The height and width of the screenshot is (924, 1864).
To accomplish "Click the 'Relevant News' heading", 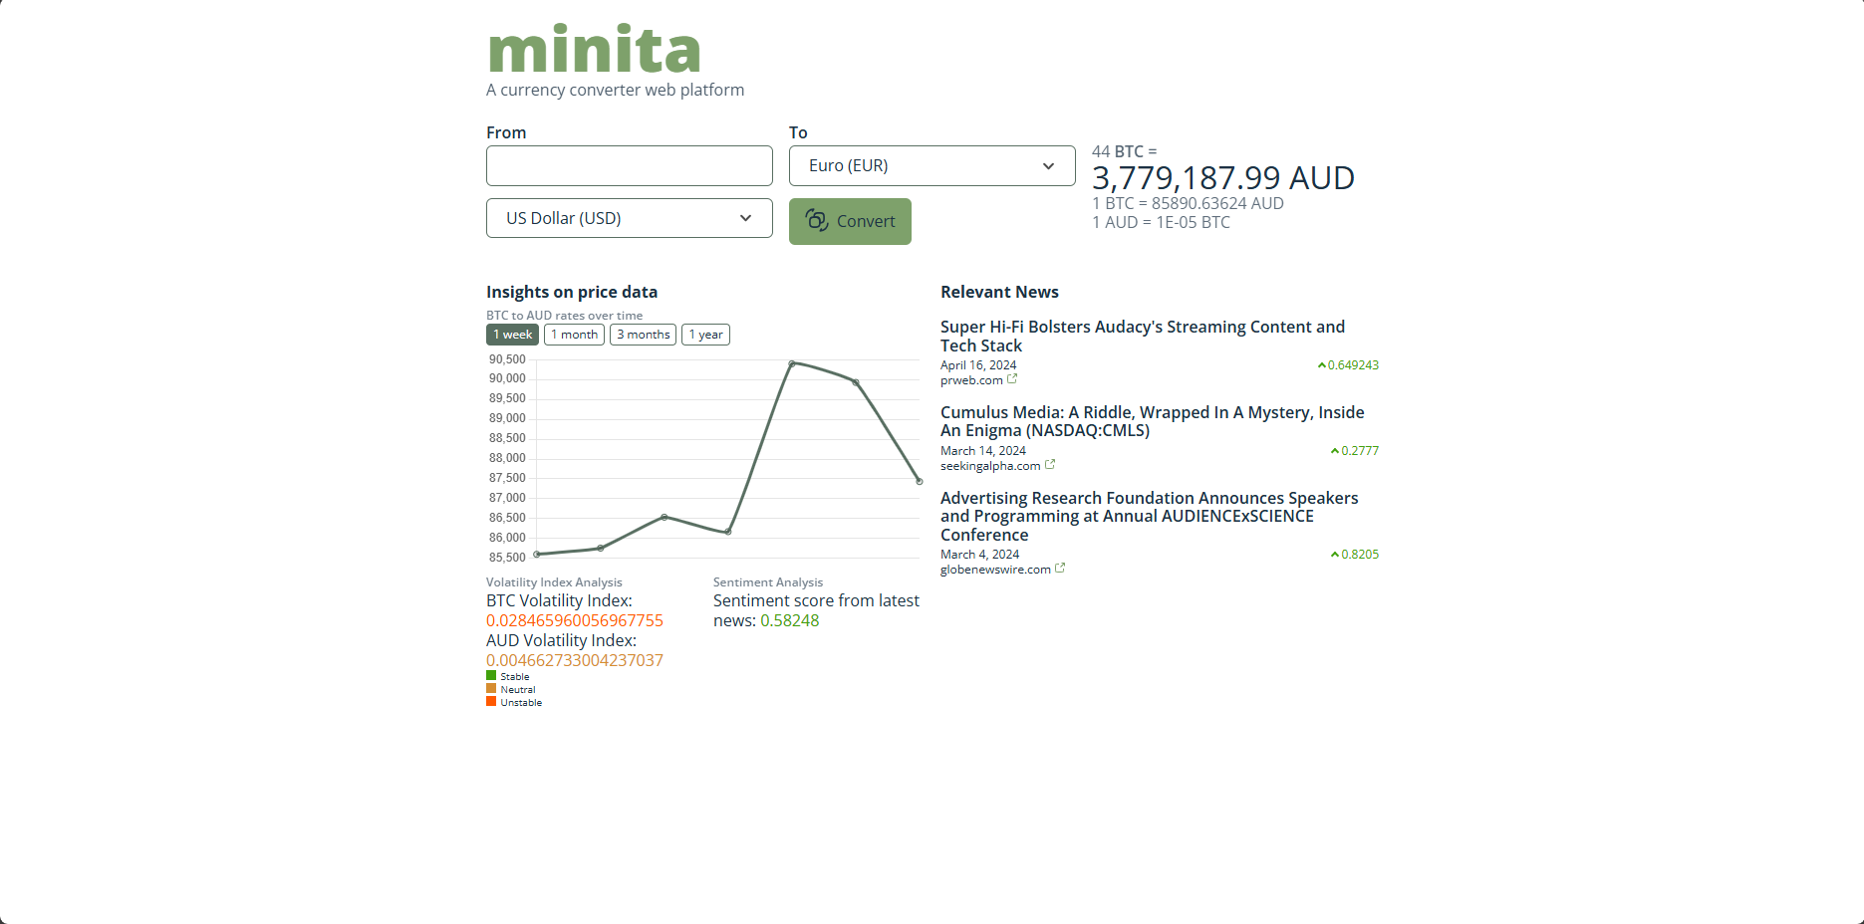I will pos(999,292).
